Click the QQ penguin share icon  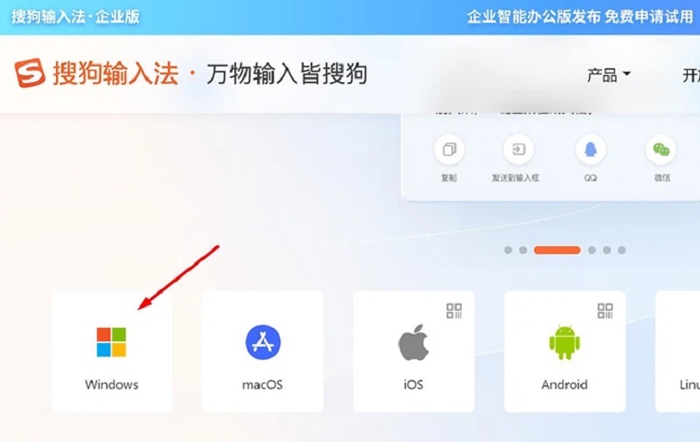(590, 149)
